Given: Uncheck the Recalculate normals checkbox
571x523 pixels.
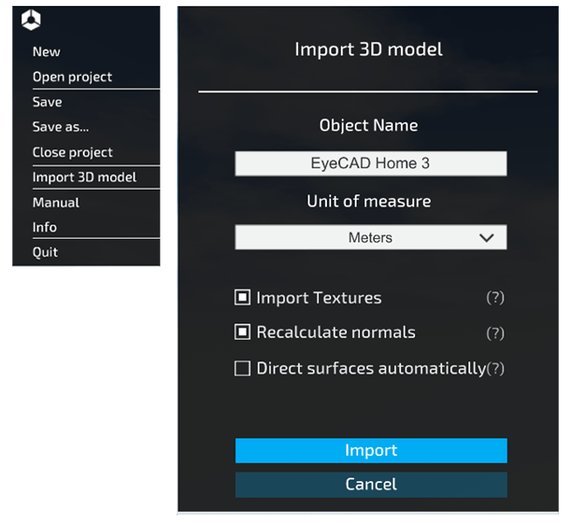Looking at the screenshot, I should [242, 332].
